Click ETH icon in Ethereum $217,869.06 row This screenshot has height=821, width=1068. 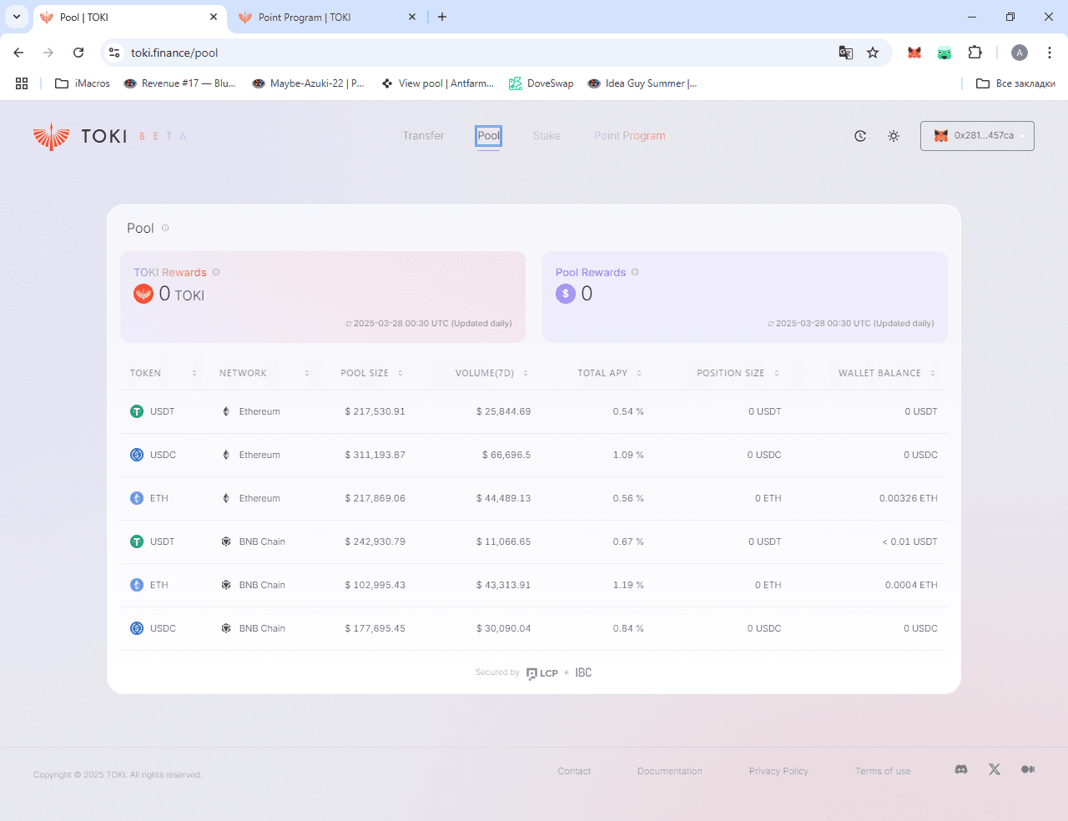click(137, 498)
